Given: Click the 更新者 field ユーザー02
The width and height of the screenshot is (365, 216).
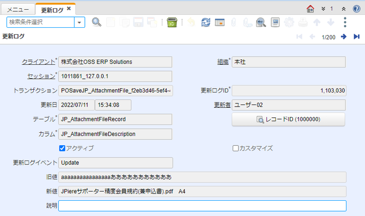Looking at the screenshot, I should pos(289,105).
